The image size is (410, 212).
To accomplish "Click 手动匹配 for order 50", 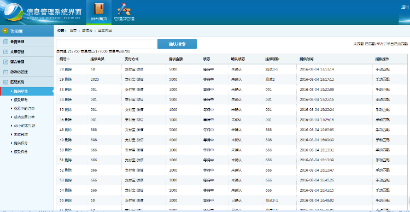I will (383, 150).
